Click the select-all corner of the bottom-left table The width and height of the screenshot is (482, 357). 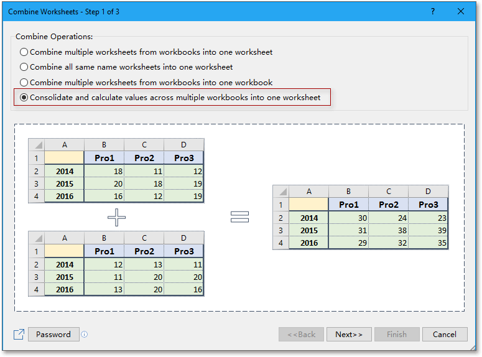36,238
